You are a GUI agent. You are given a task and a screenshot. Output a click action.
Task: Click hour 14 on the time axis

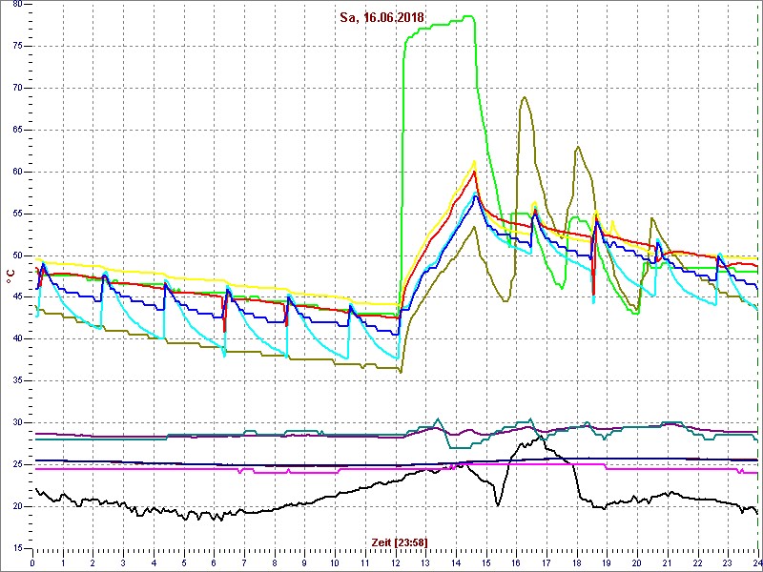click(x=456, y=562)
